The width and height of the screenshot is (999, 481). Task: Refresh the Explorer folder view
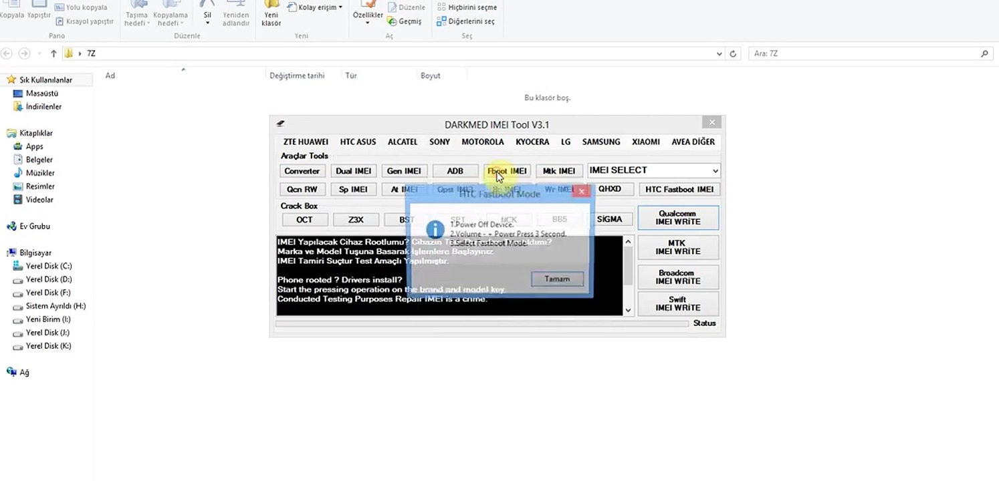[734, 53]
